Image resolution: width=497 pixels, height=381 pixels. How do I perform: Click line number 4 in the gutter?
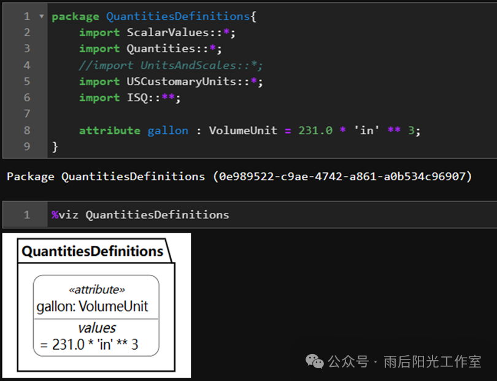click(27, 65)
